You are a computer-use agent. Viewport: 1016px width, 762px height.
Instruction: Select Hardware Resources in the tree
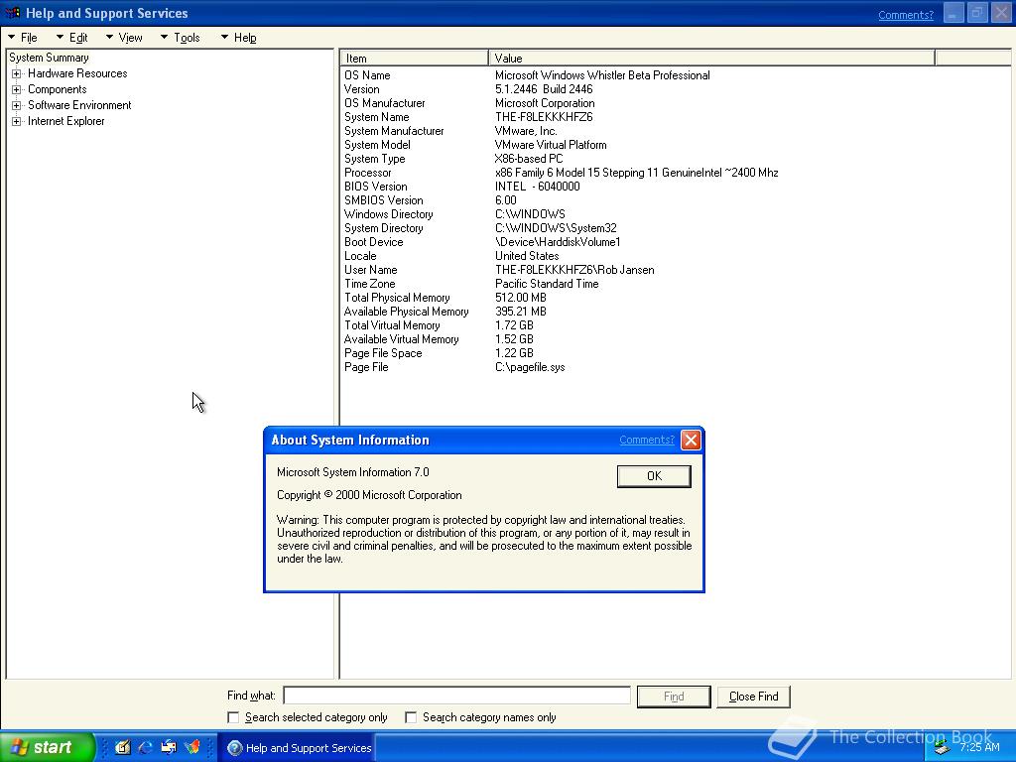77,73
